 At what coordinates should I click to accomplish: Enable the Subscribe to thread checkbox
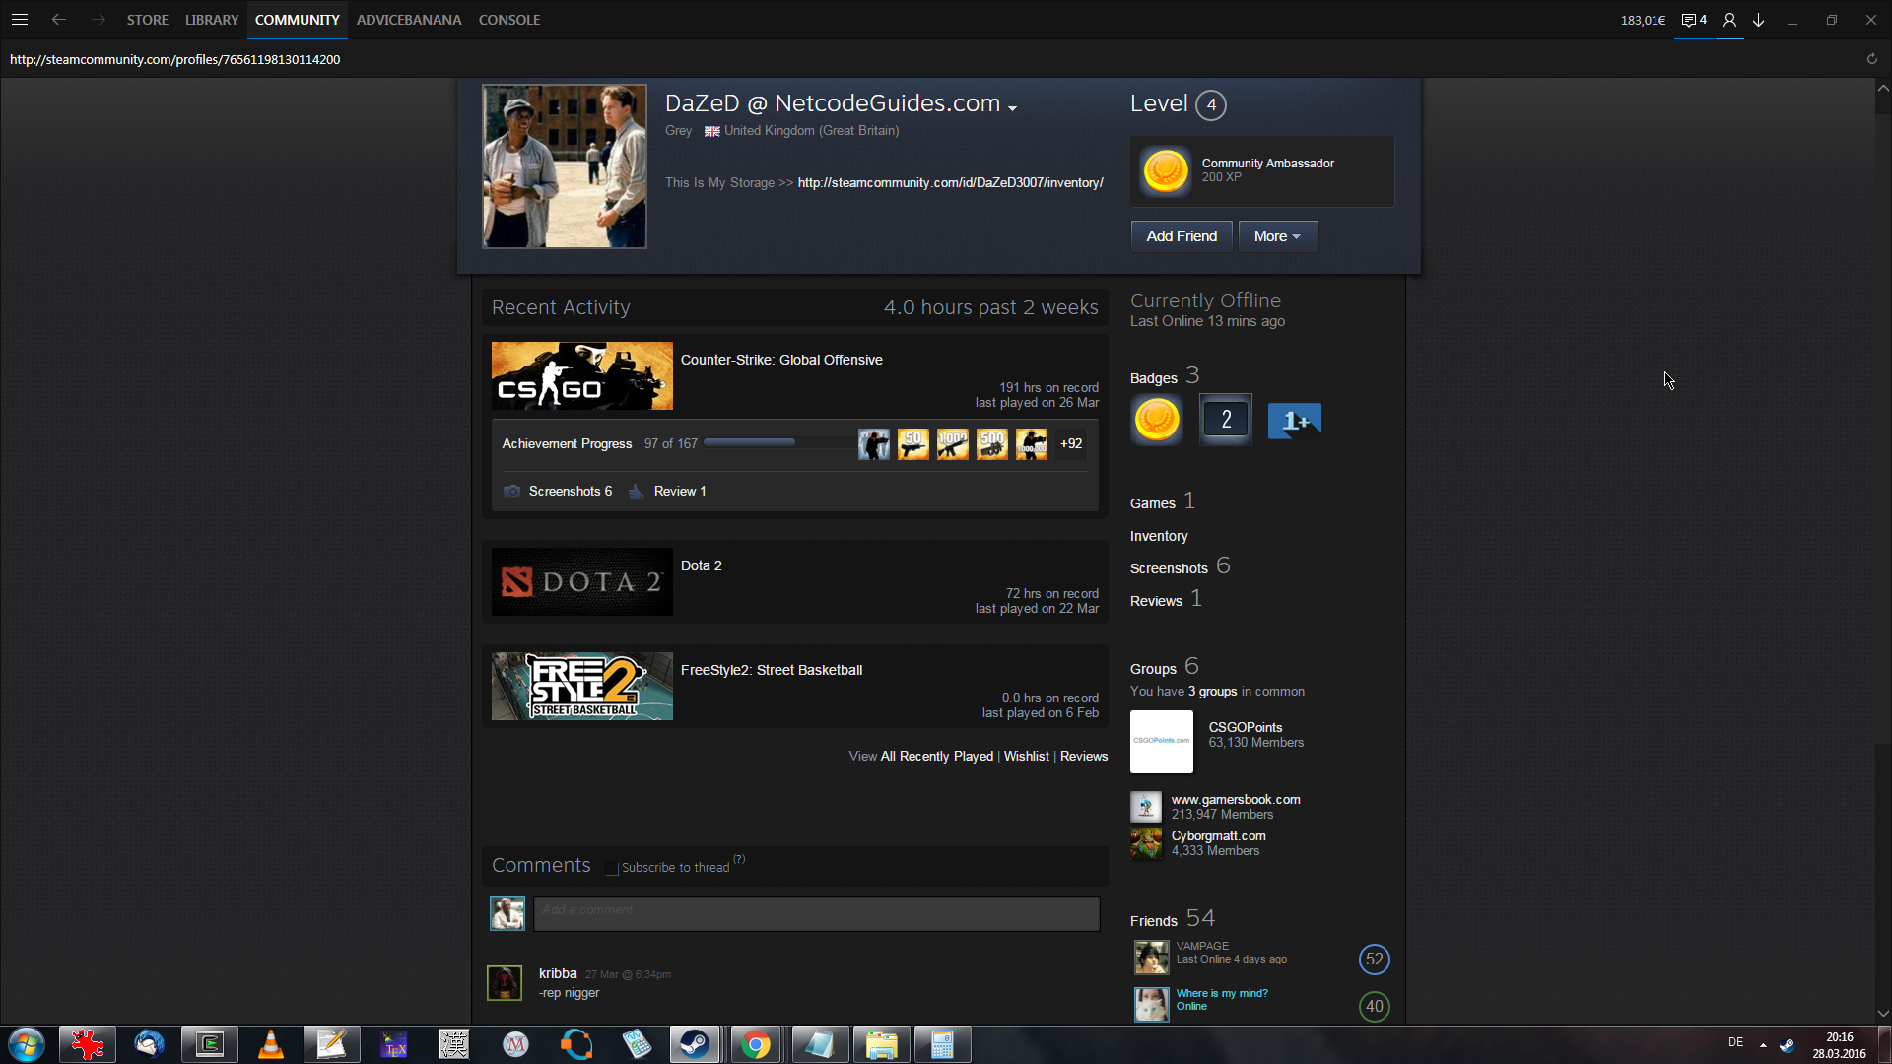[x=612, y=868]
